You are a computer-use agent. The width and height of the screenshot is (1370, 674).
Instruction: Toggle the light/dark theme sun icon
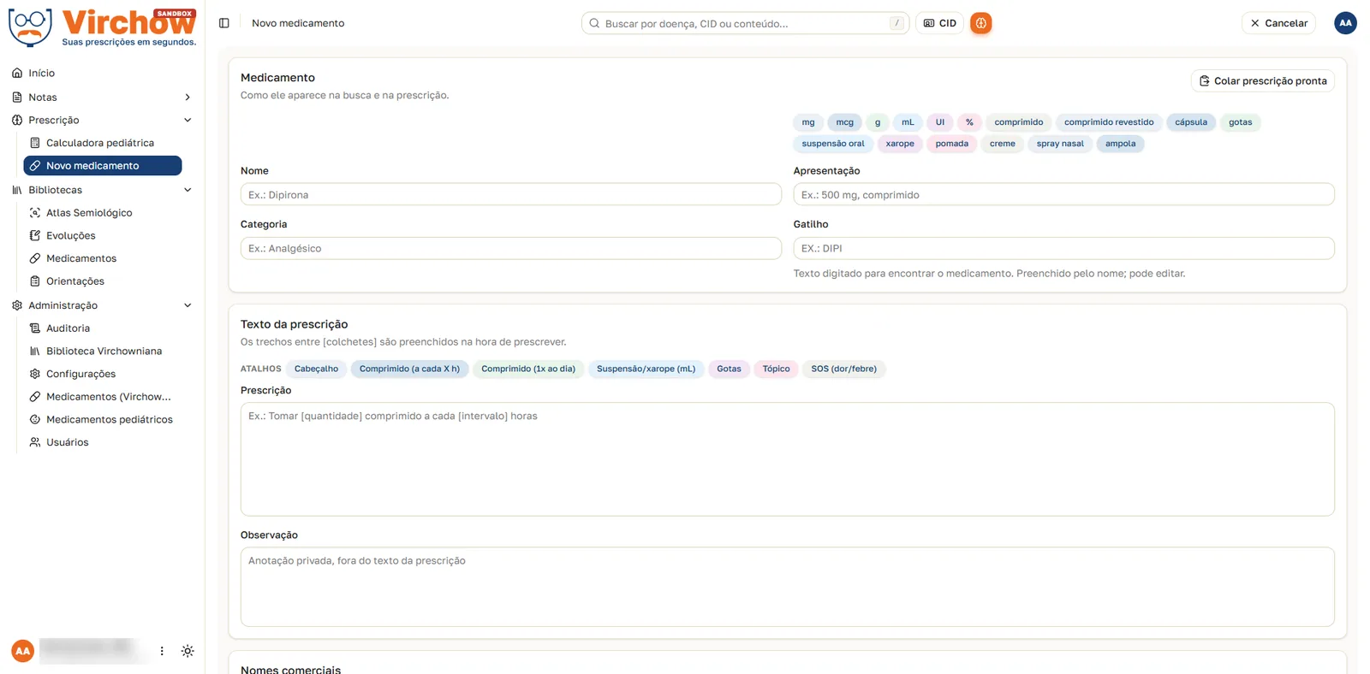188,651
